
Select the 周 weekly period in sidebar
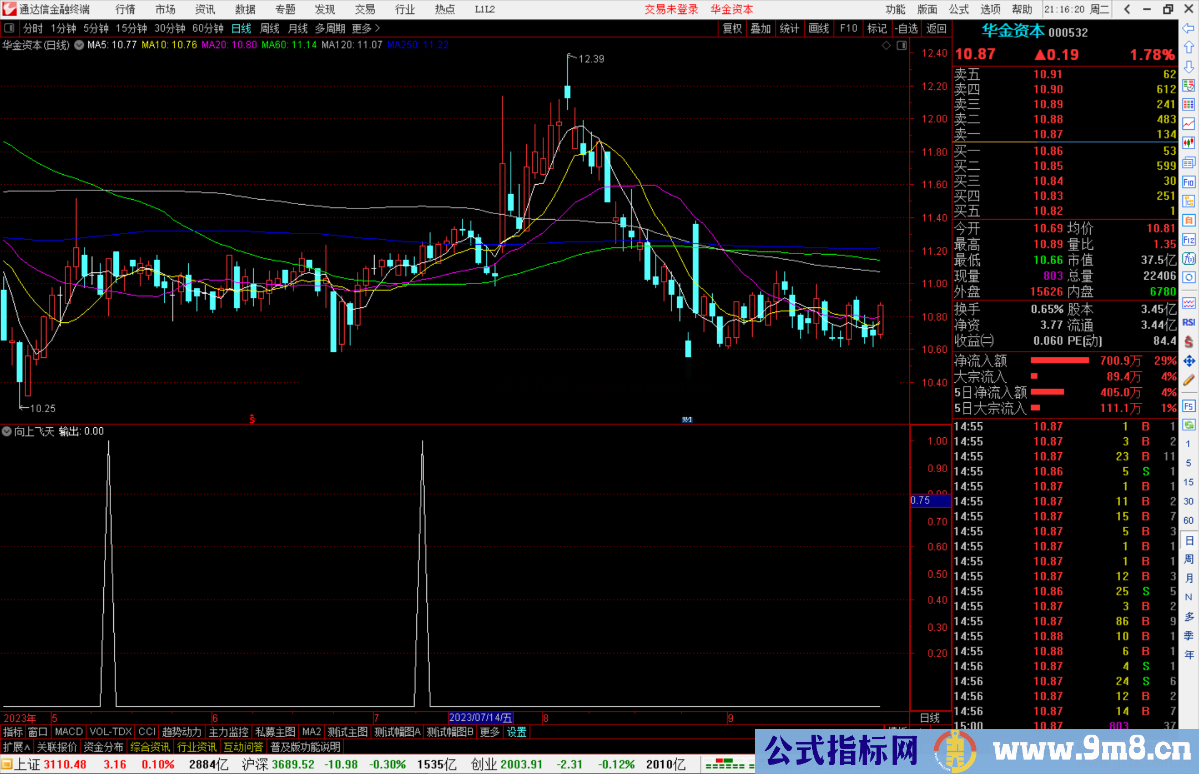coord(1188,559)
